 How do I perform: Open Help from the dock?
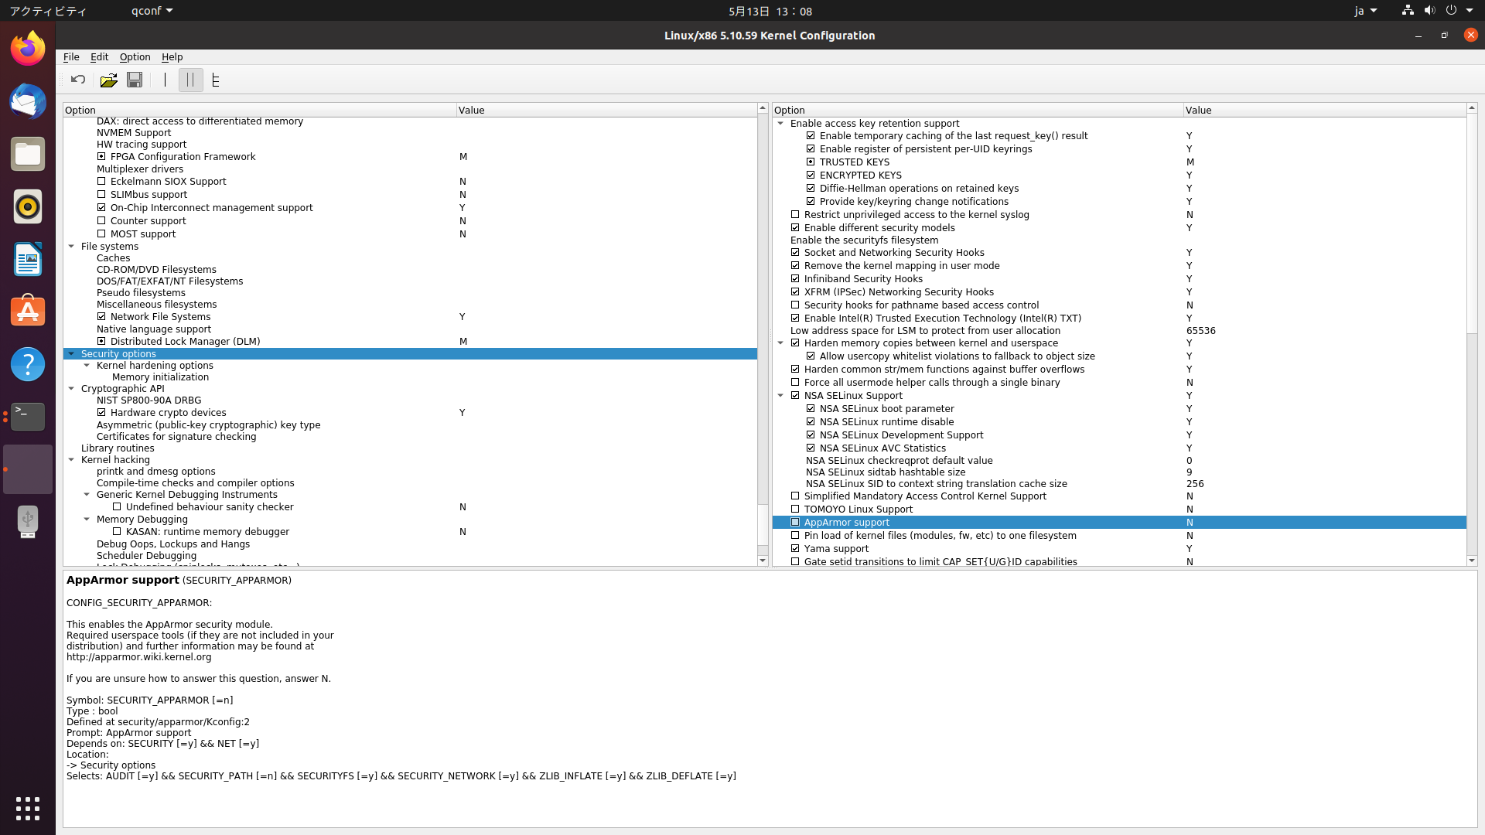(28, 364)
